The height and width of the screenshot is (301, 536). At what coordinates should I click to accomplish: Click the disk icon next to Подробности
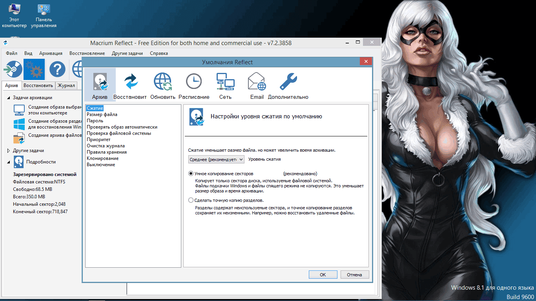click(19, 161)
